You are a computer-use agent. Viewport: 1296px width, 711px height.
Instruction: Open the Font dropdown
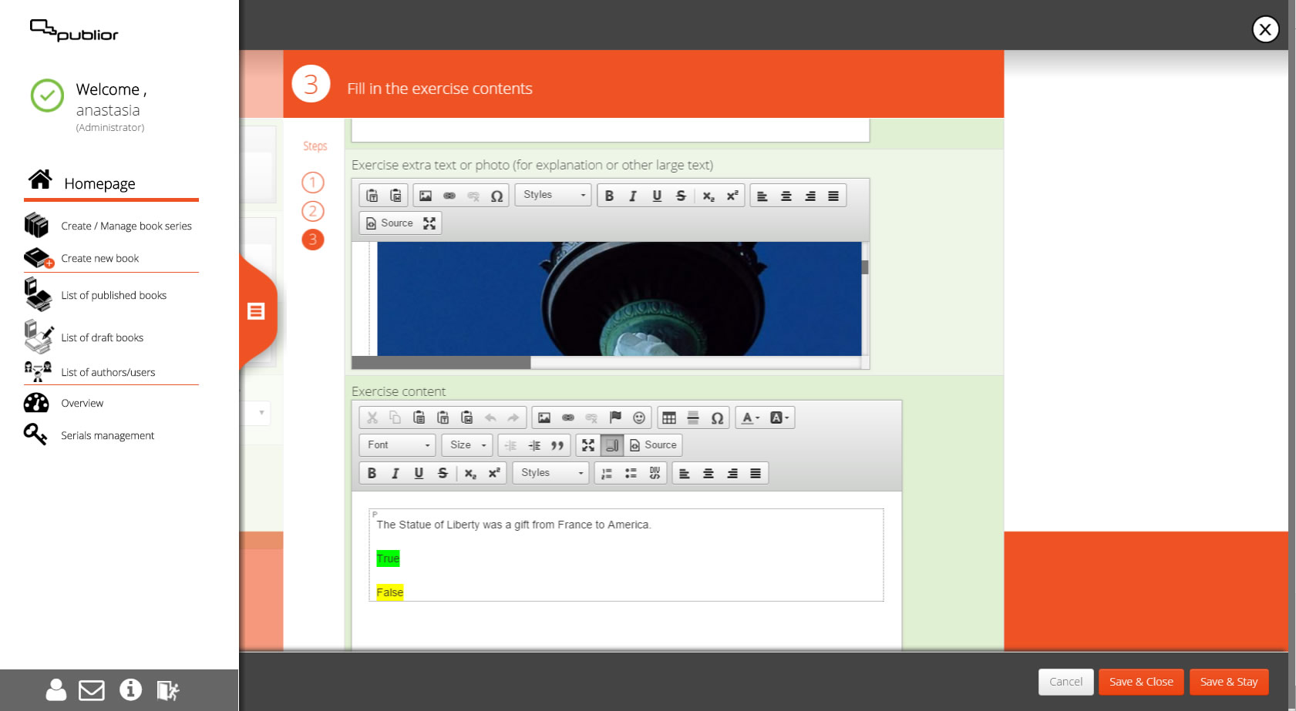tap(398, 445)
